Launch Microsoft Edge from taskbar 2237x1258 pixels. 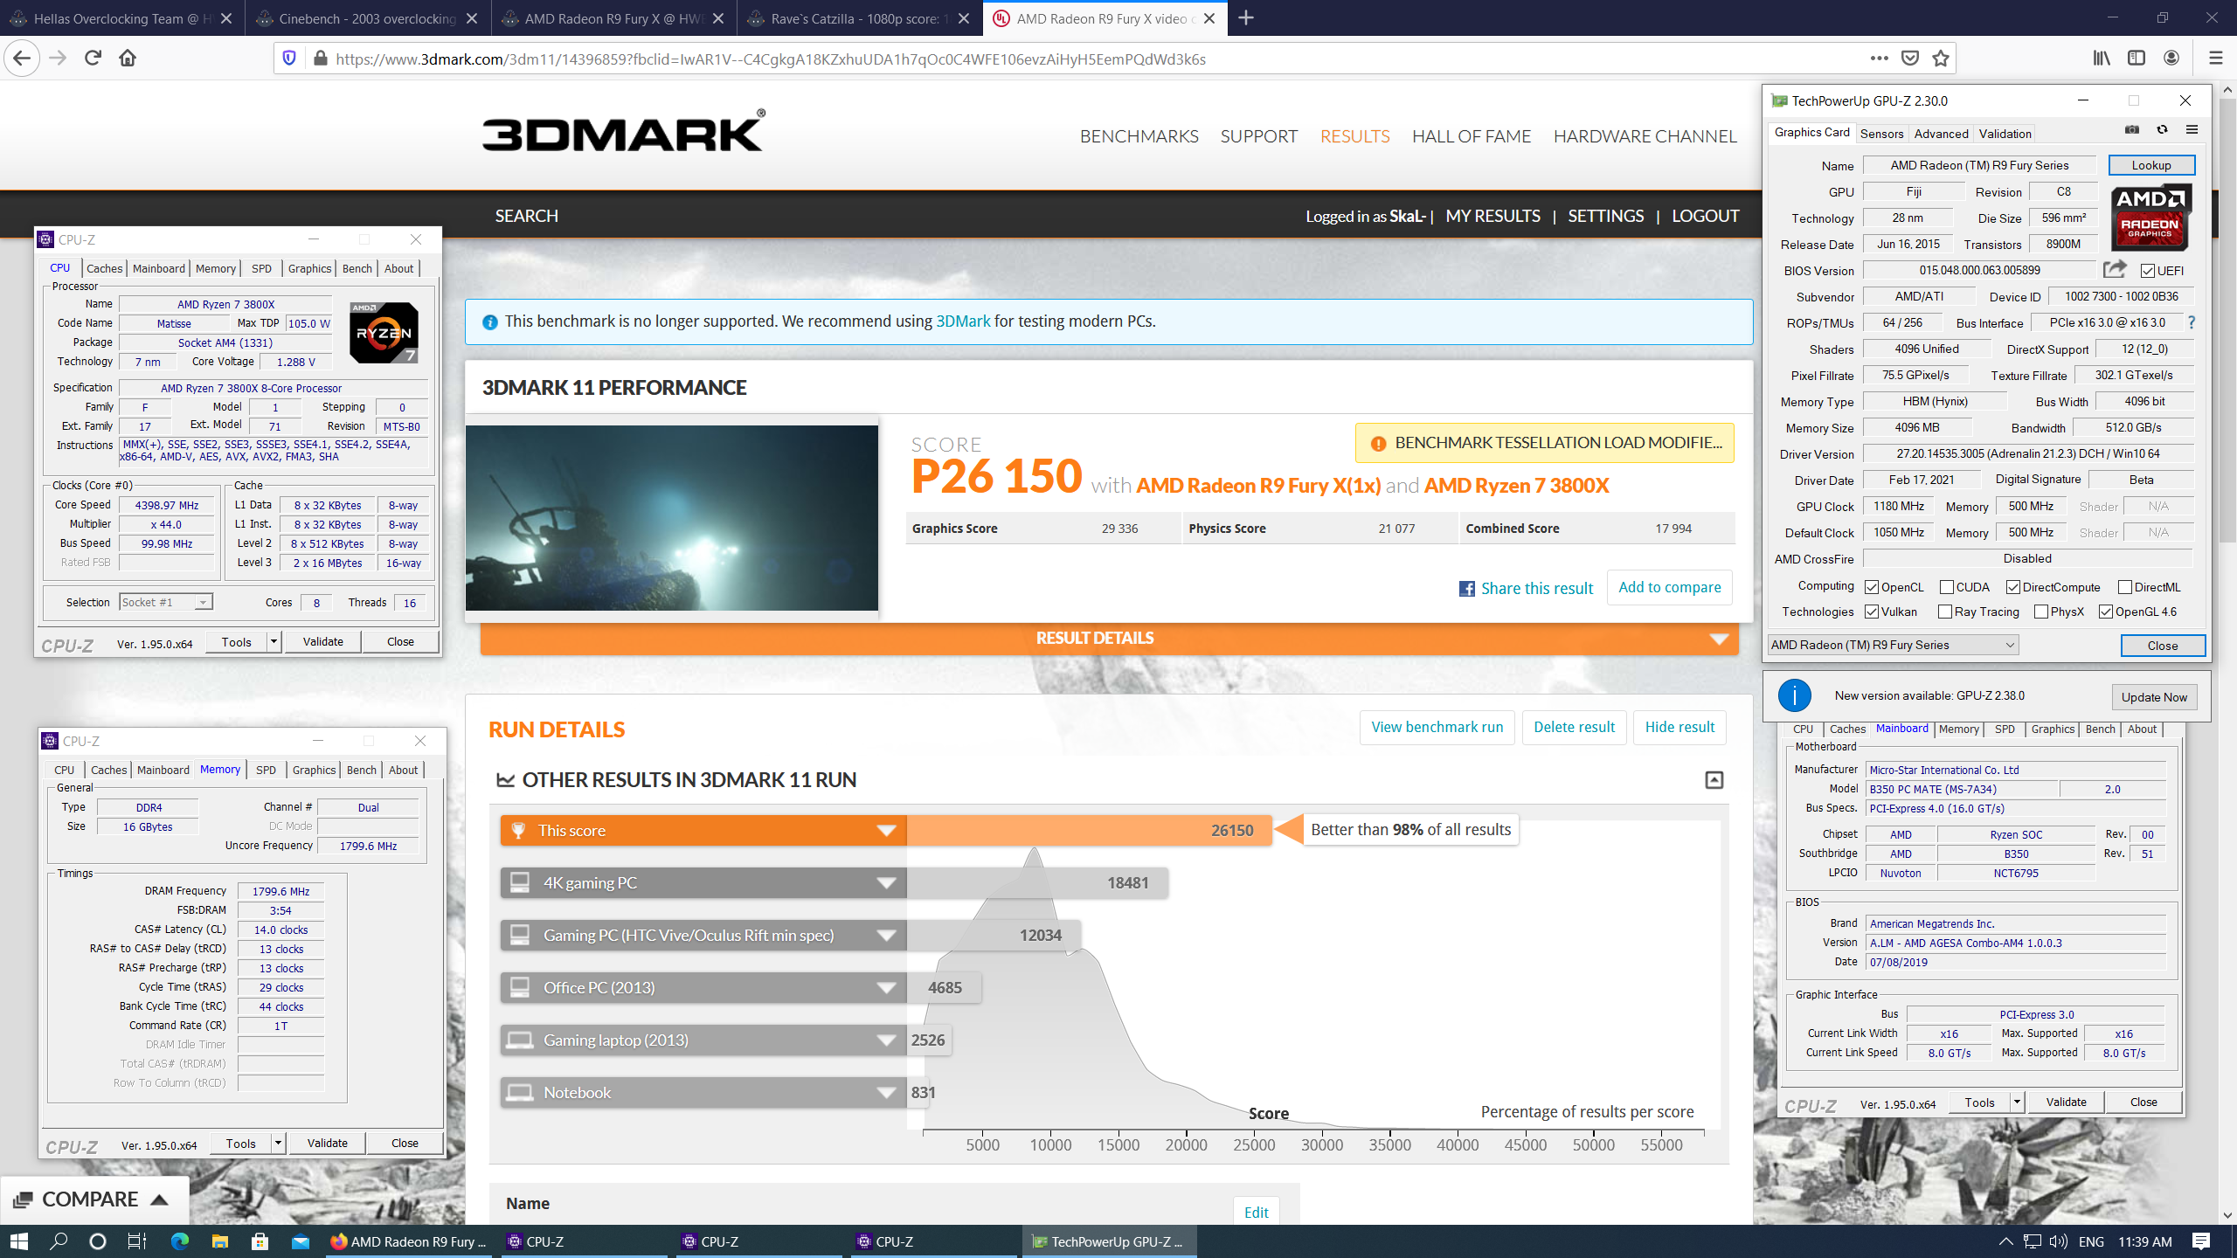coord(180,1241)
